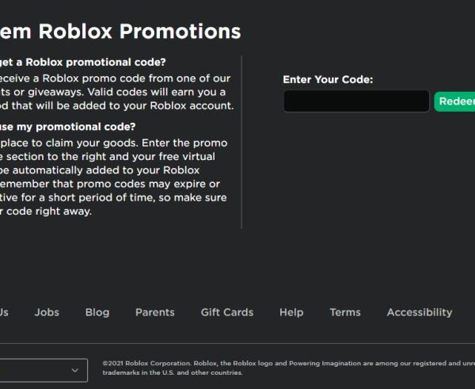Screen dimensions: 475x389
Task: Visit the Gift Cards footer link
Action: tap(227, 312)
